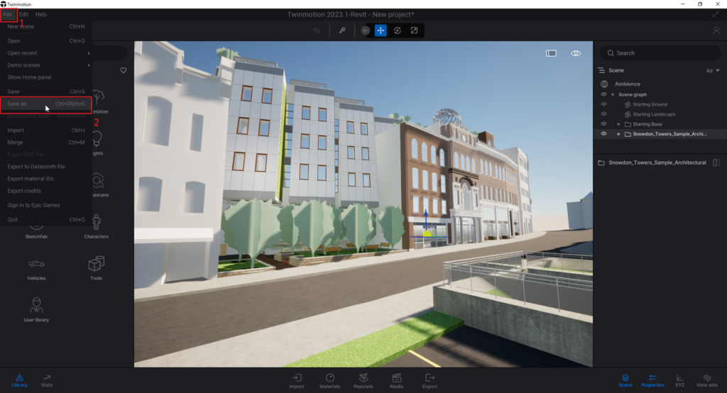Toggle the Properties panel button
727x393 pixels.
[652, 380]
